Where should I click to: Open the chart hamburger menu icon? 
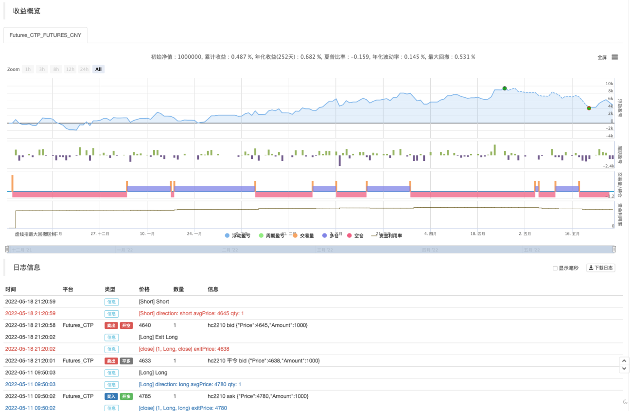614,57
